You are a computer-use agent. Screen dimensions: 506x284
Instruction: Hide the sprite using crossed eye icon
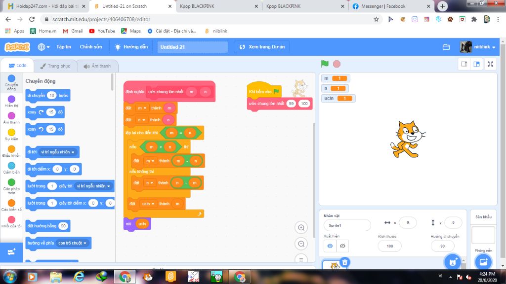click(342, 246)
